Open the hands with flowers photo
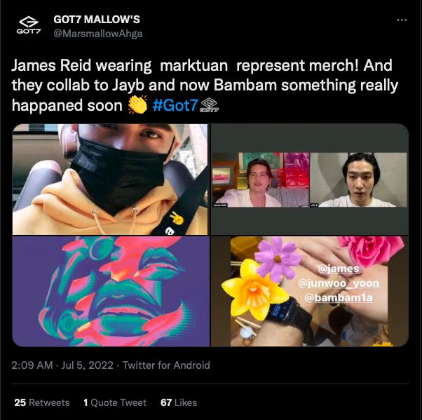 click(x=310, y=291)
